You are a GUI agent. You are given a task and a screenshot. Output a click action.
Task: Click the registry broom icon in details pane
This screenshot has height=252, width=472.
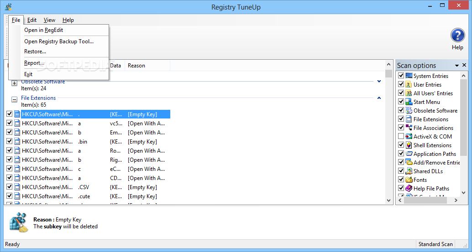(x=19, y=222)
